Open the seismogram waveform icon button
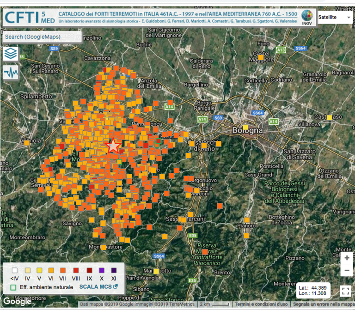 pos(11,73)
